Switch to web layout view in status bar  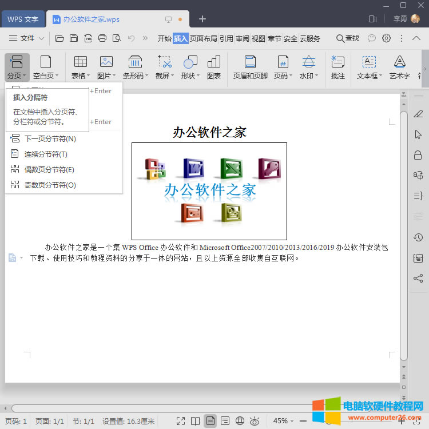(x=240, y=421)
